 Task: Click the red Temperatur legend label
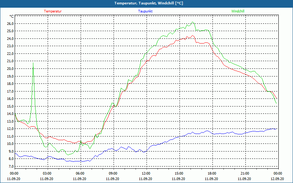[x=53, y=11]
